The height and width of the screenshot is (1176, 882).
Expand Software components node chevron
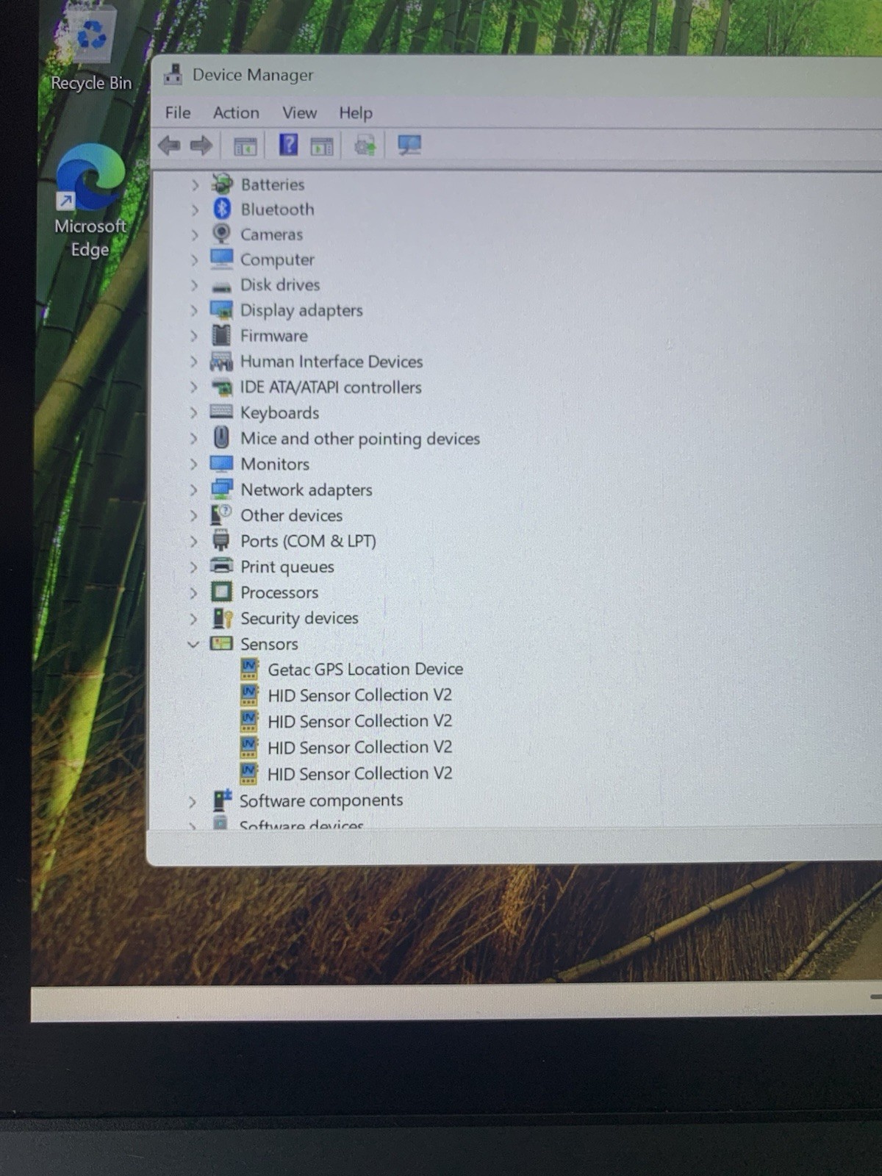click(193, 801)
